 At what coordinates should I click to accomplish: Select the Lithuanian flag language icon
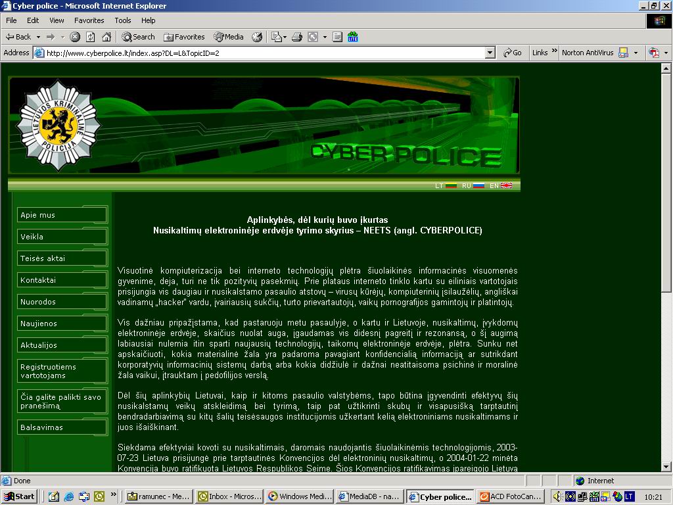point(451,185)
